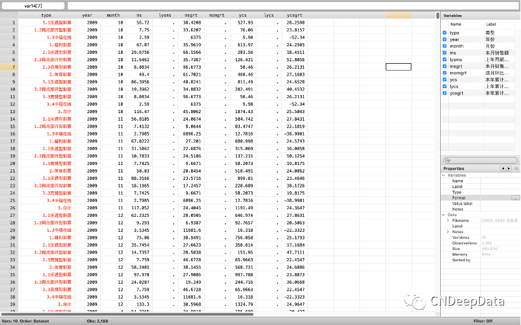Click the Memory property row
This screenshot has height=325, width=521.
(x=480, y=254)
